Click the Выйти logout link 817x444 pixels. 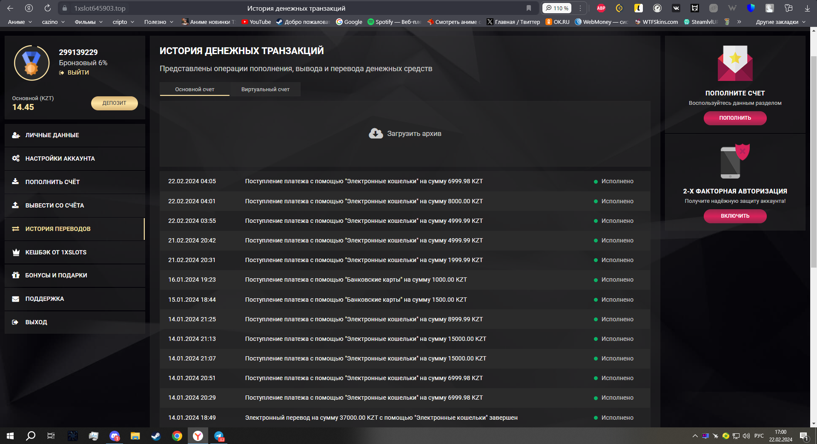[x=74, y=72]
